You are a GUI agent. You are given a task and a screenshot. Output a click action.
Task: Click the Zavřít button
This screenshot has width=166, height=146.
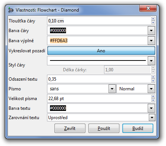click(x=70, y=128)
